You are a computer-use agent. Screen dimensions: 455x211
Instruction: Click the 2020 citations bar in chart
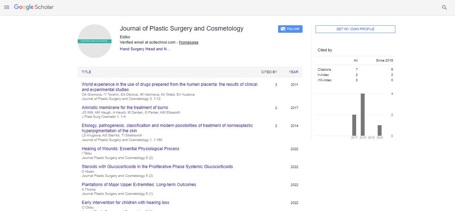click(380, 130)
